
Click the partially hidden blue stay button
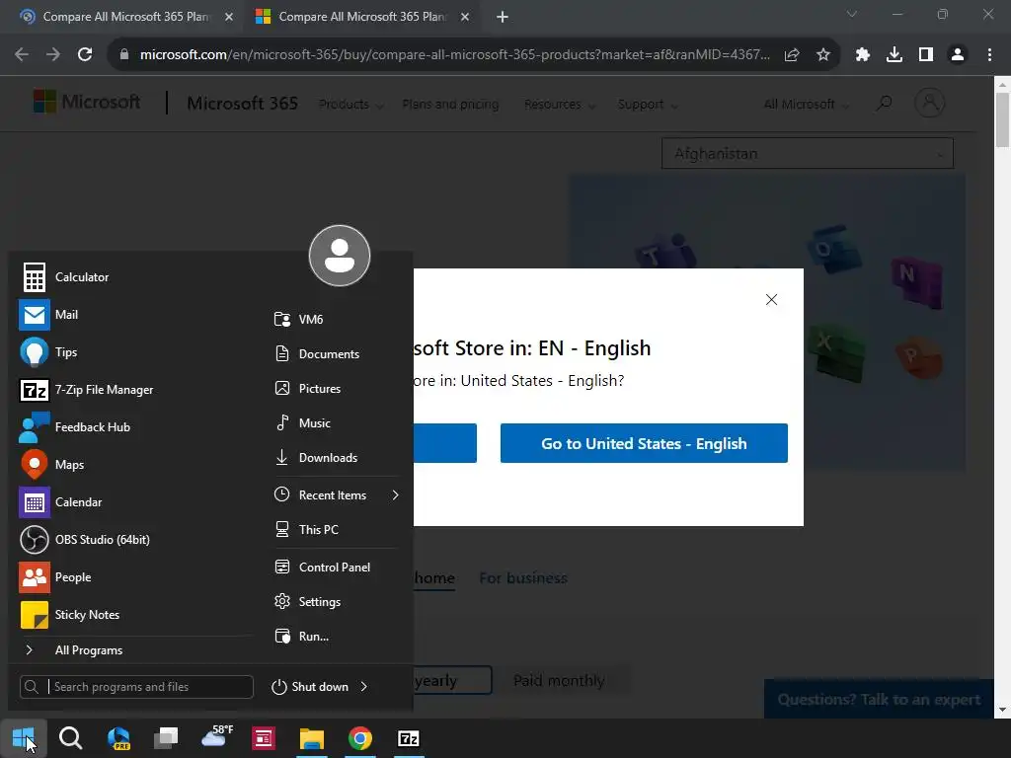tap(445, 443)
